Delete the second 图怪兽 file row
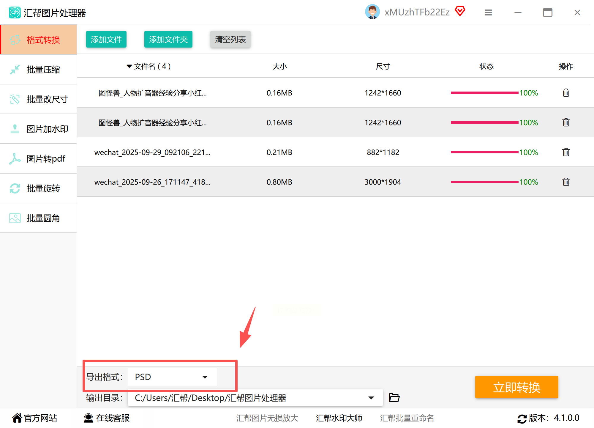This screenshot has height=428, width=594. point(566,122)
